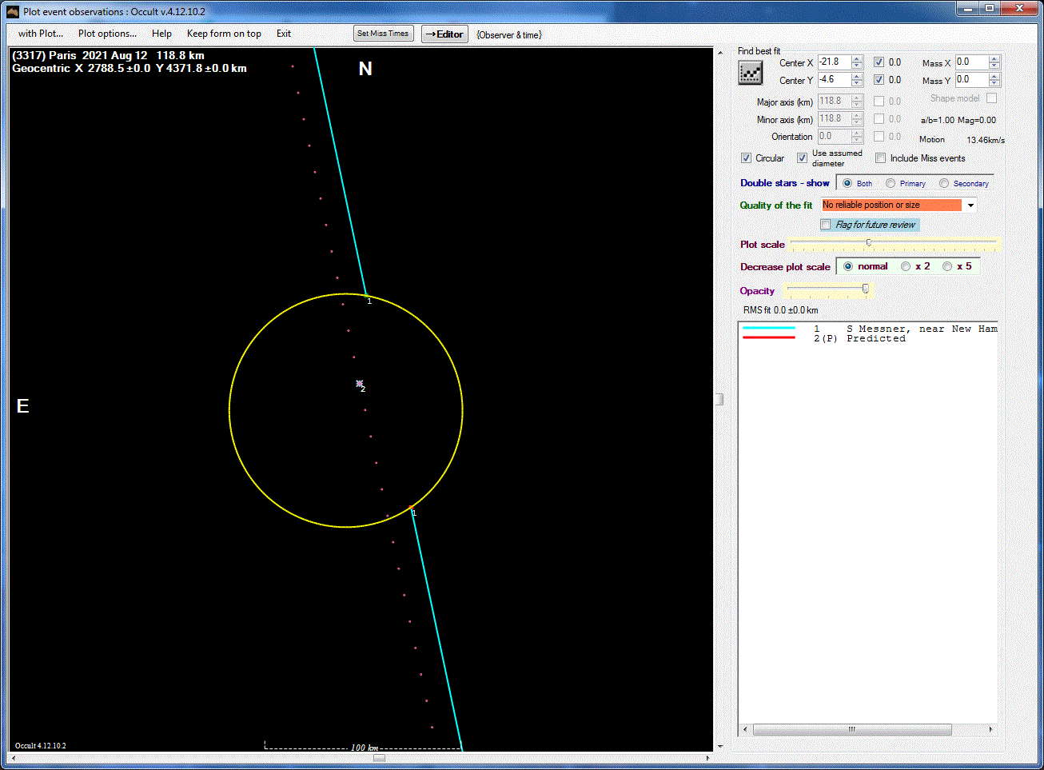Viewport: 1044px width, 770px height.
Task: Select S Messner observer row in list
Action: click(x=869, y=329)
